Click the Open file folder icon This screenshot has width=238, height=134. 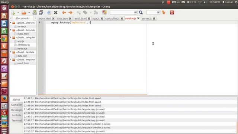point(24,13)
